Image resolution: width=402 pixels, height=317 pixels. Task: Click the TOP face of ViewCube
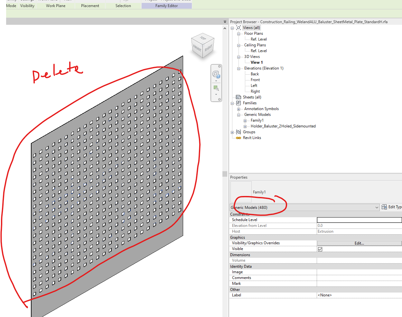pyautogui.click(x=203, y=38)
